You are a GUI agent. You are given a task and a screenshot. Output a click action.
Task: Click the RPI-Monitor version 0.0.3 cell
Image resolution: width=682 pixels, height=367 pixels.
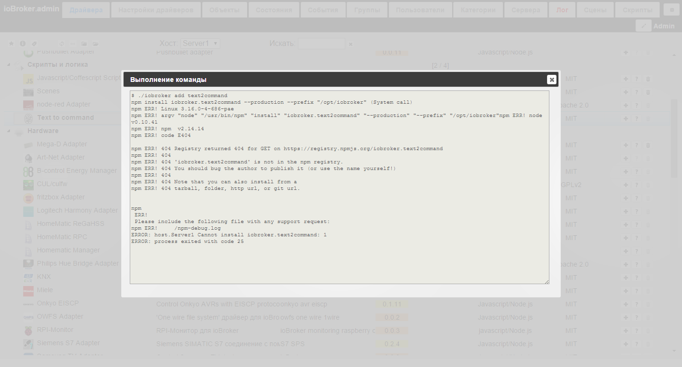click(392, 331)
